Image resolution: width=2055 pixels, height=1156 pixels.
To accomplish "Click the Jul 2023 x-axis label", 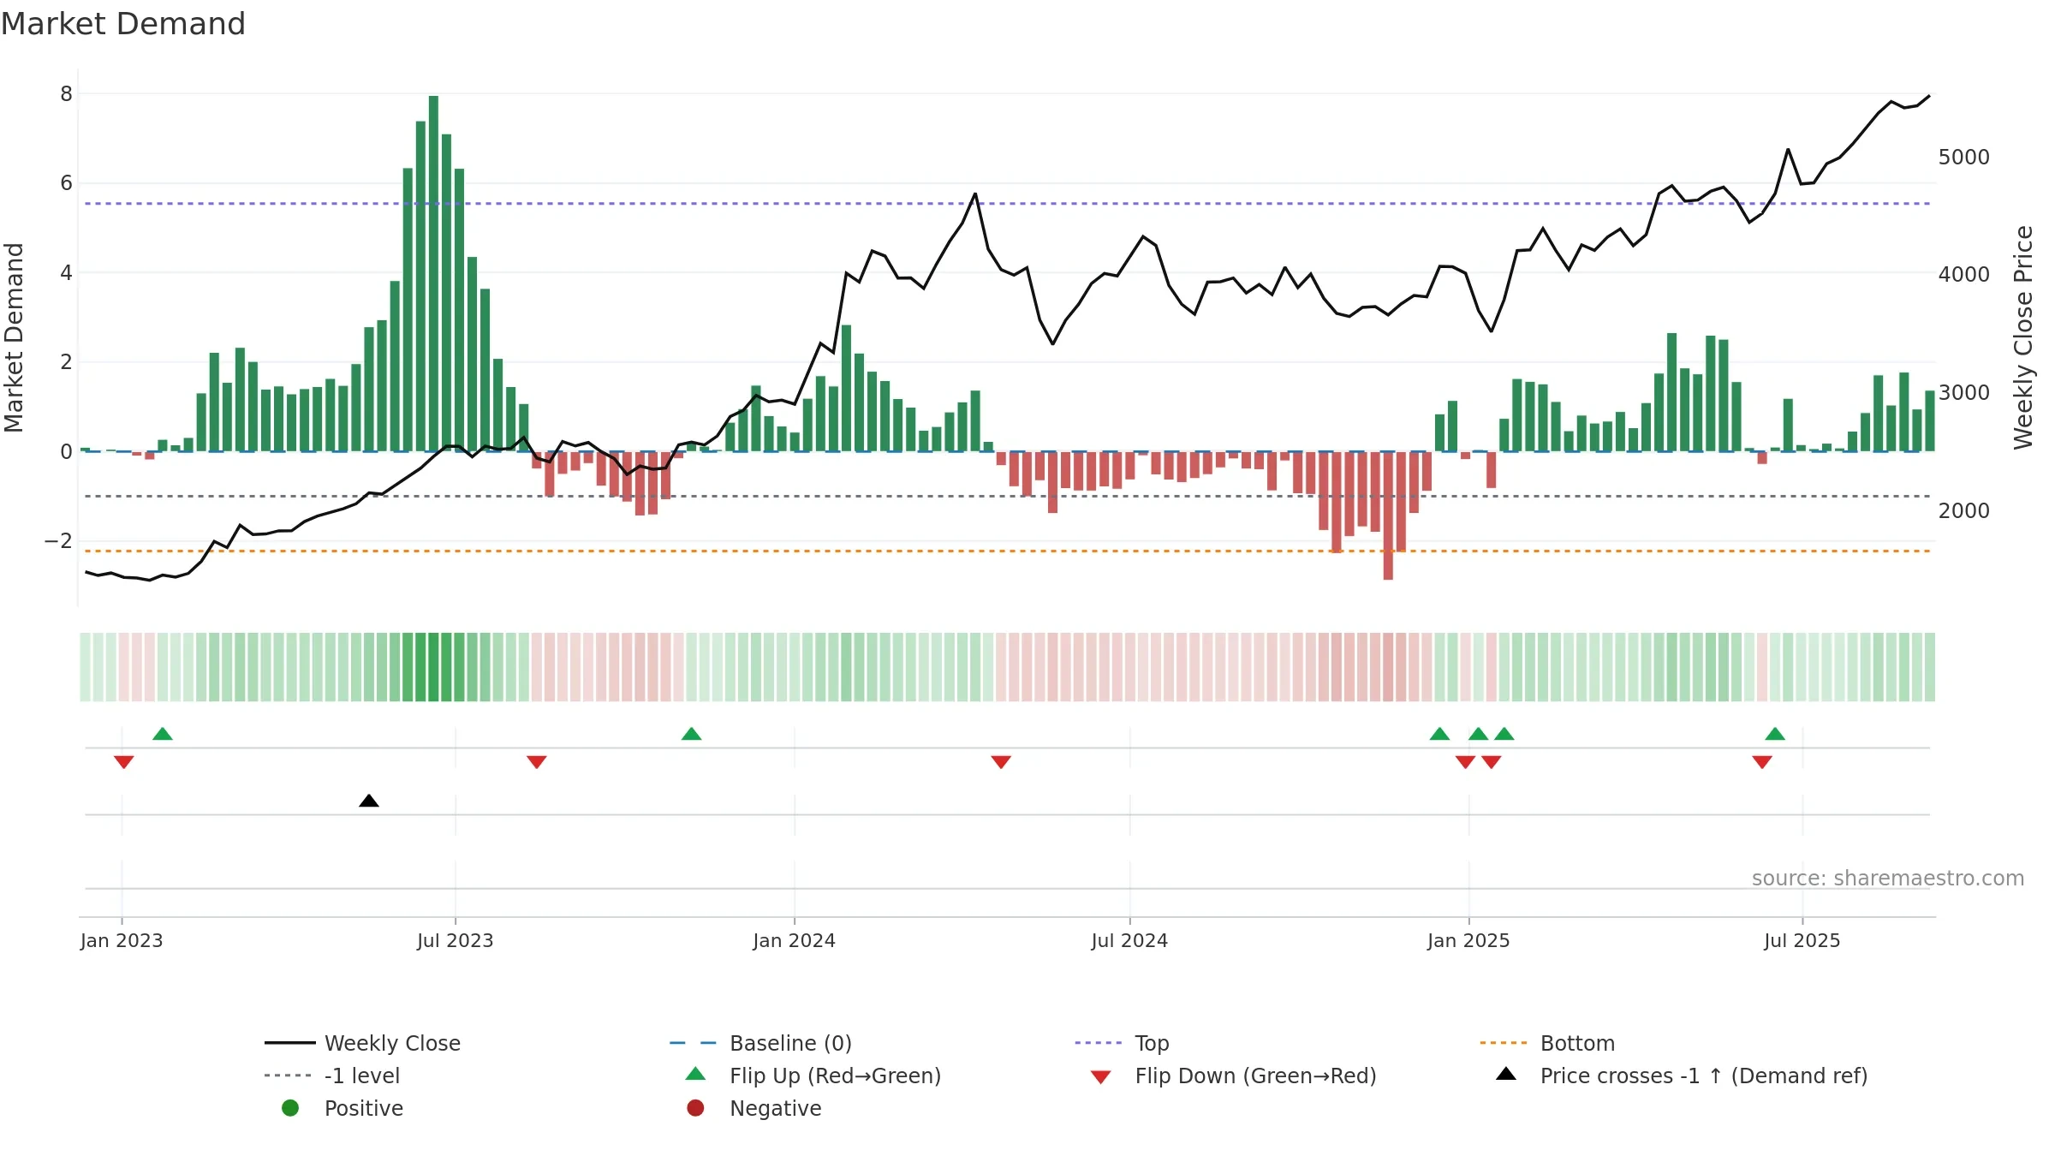I will [456, 941].
